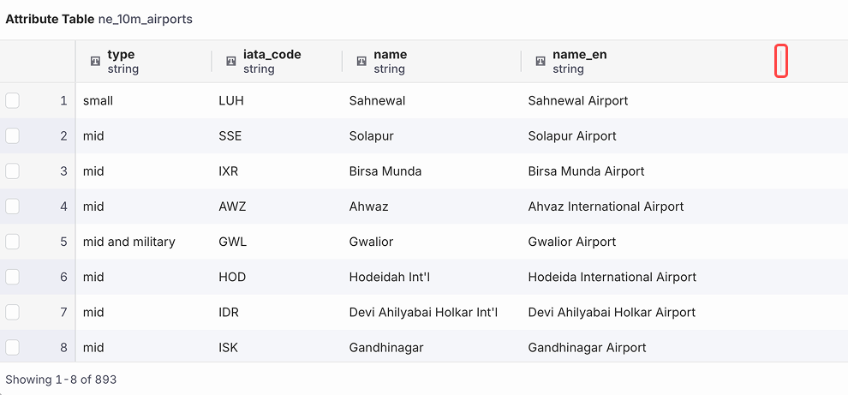Viewport: 848px width, 395px height.
Task: Click row number 6
Action: click(x=63, y=277)
